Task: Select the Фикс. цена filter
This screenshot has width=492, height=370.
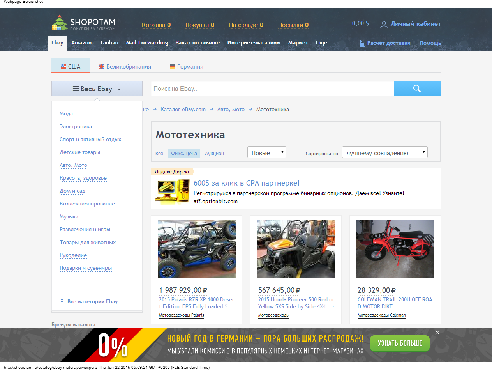Action: pos(184,154)
